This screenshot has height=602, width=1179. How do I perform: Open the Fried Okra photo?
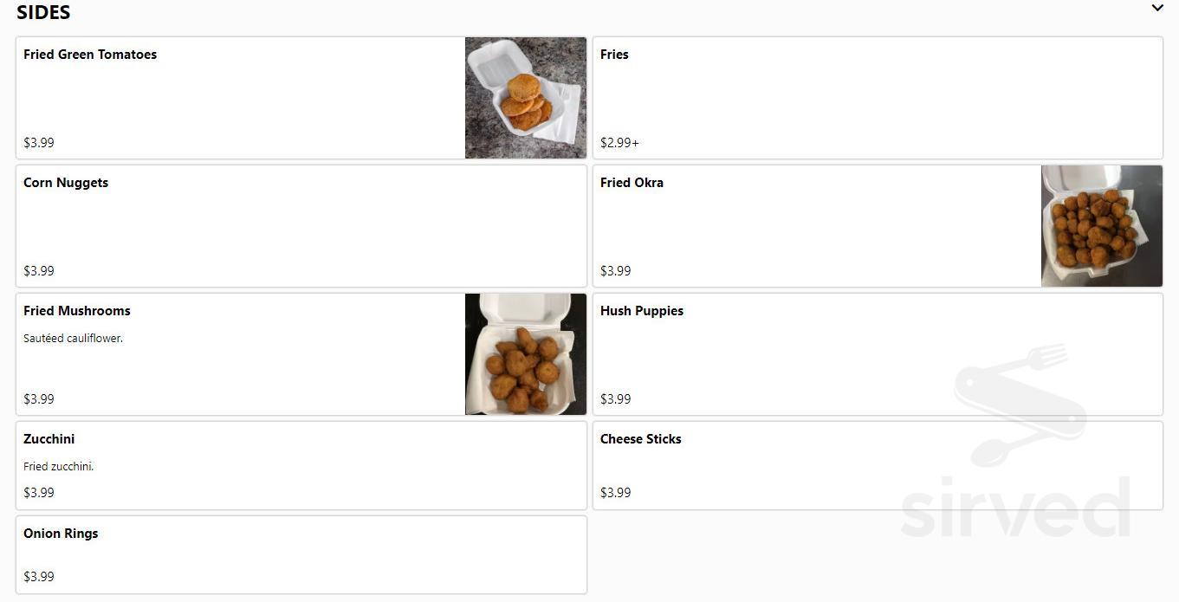tap(1101, 226)
